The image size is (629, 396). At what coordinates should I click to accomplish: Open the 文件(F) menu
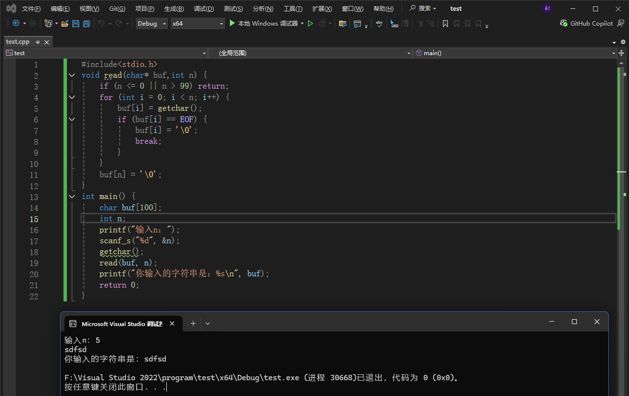tap(31, 9)
